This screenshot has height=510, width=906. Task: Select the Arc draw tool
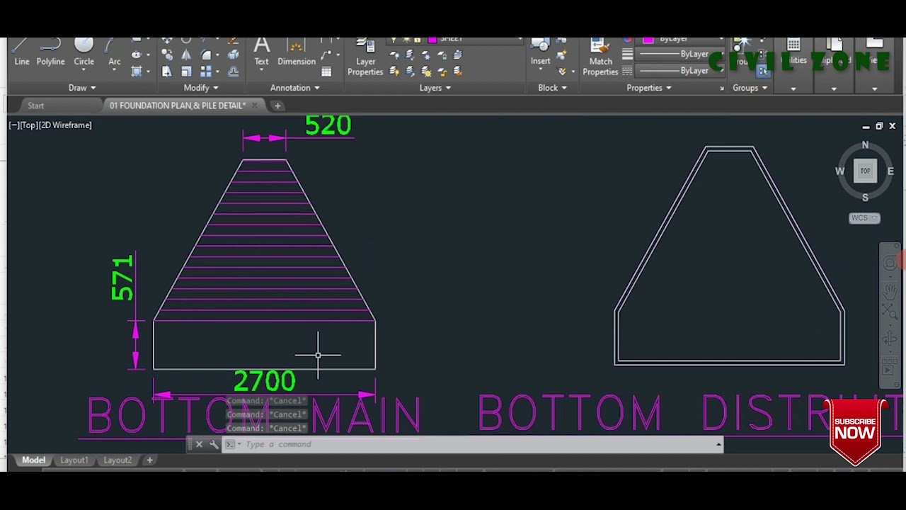pyautogui.click(x=114, y=53)
